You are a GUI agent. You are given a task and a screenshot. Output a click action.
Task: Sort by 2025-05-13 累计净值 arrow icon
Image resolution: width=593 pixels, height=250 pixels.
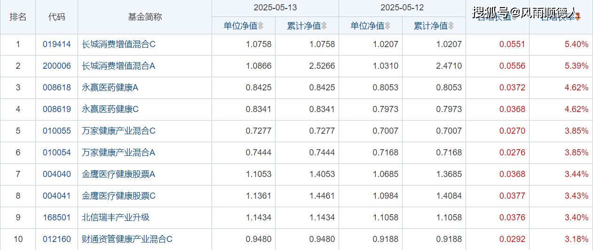point(324,26)
